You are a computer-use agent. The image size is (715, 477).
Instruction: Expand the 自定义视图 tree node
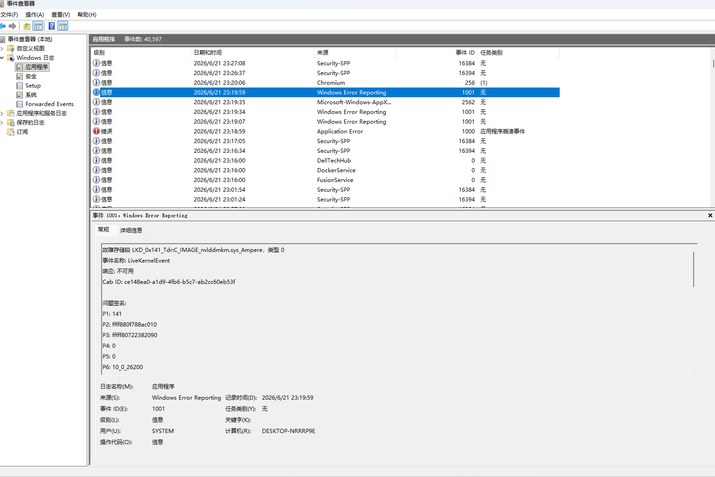[2, 48]
